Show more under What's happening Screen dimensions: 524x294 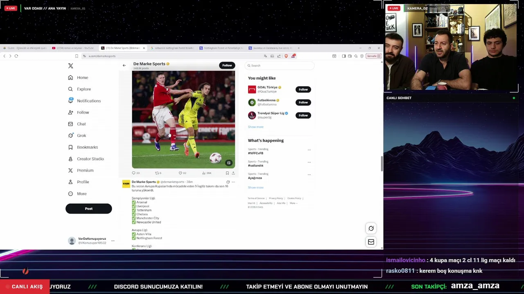(255, 187)
